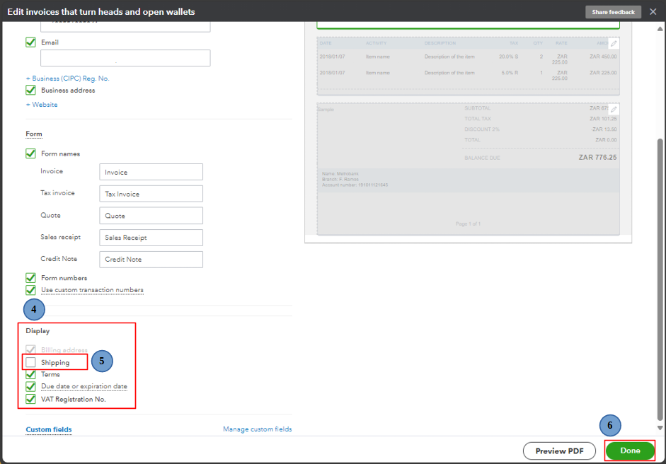Edit the Quote form name field
Viewport: 666px width, 464px height.
(151, 216)
